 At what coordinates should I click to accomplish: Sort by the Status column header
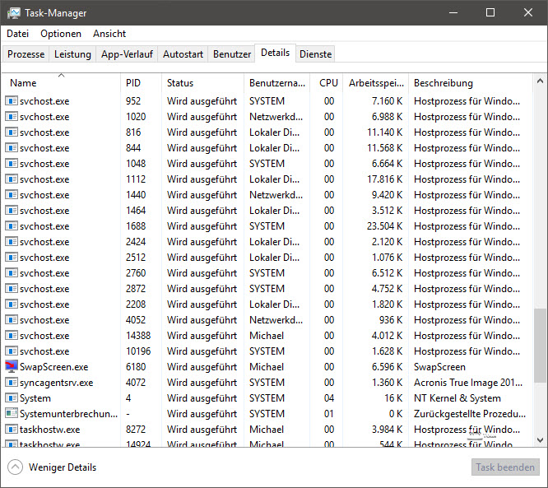[x=202, y=83]
